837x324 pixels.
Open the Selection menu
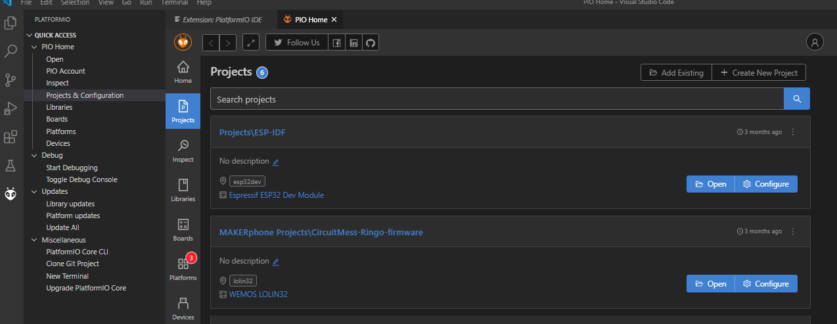coord(75,3)
